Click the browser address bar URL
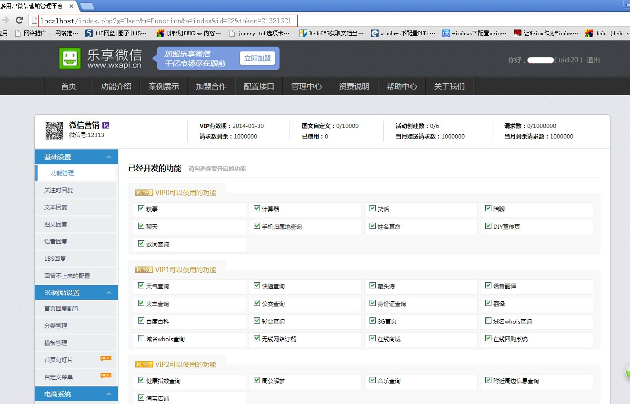This screenshot has width=630, height=404. tap(166, 21)
